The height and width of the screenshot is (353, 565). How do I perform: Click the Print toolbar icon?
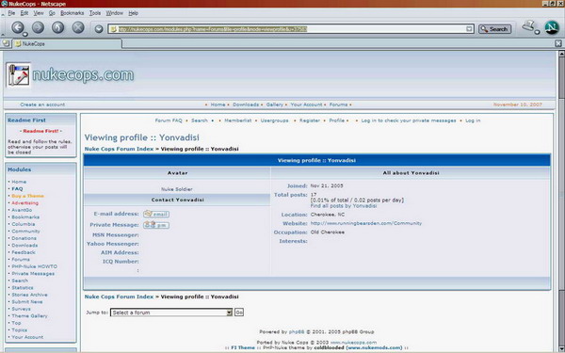(x=528, y=26)
